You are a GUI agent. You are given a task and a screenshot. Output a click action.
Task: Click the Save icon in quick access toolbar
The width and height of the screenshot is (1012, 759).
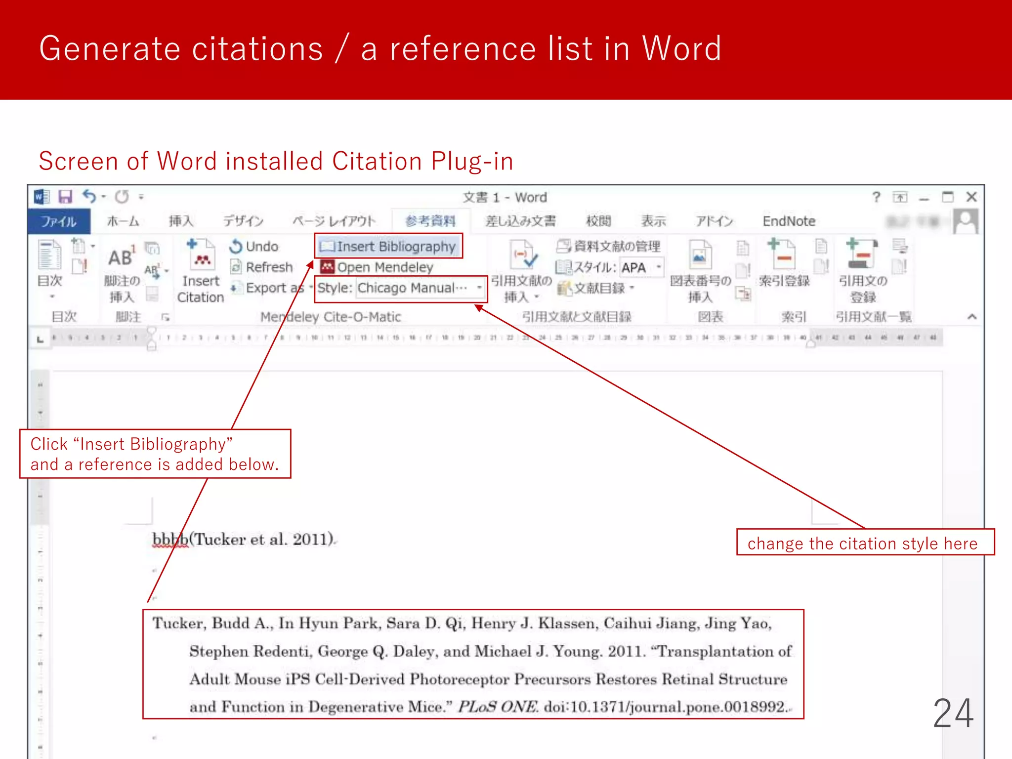tap(65, 197)
